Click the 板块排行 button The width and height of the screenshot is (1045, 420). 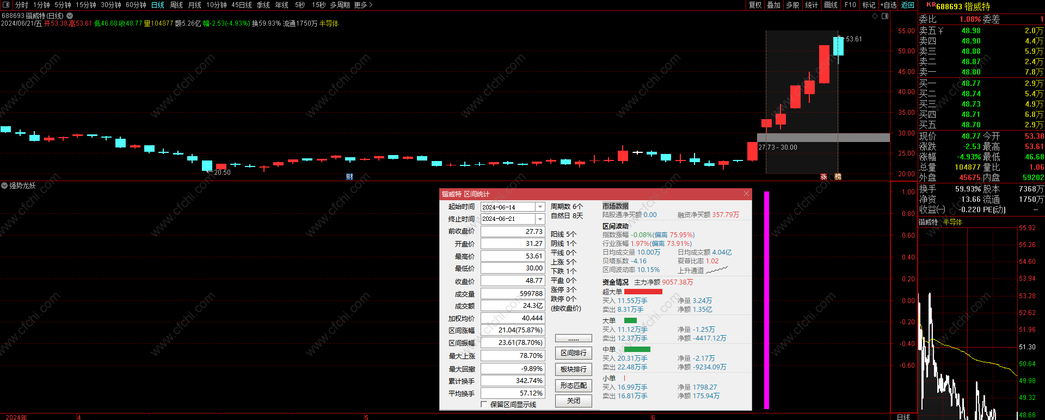coord(573,369)
